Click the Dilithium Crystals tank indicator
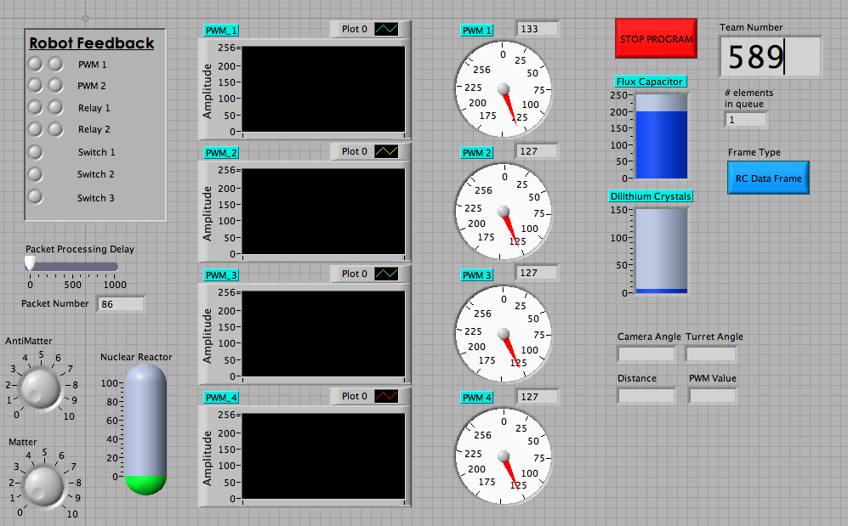Screen dimensions: 848x526 661,251
